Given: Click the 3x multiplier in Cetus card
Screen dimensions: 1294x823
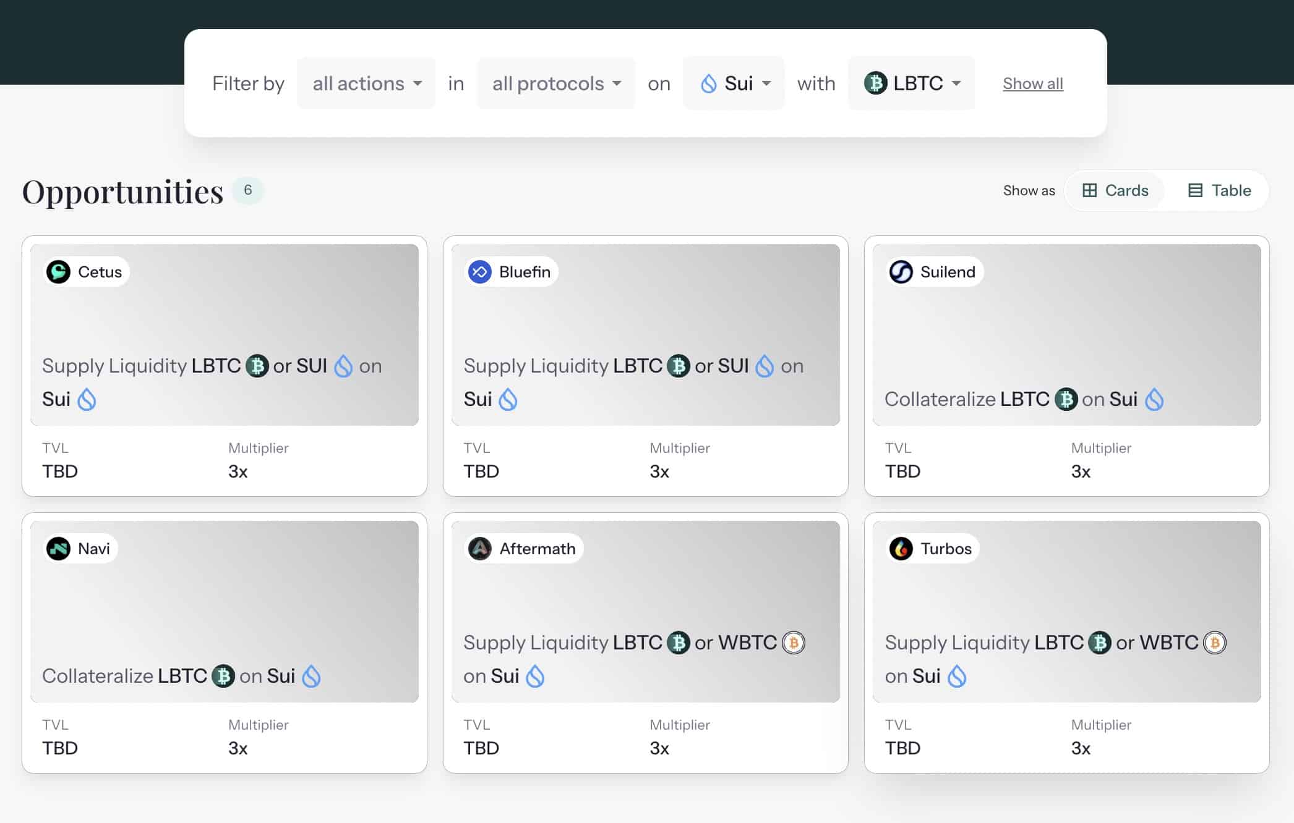Looking at the screenshot, I should [x=238, y=471].
